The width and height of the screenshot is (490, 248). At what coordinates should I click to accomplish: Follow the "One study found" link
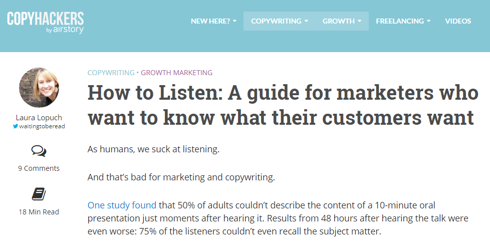(x=122, y=205)
